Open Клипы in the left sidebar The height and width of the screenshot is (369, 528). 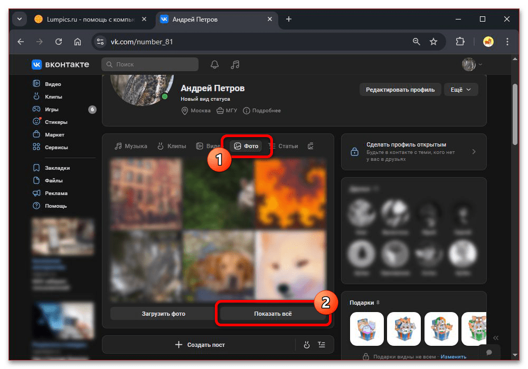pos(53,97)
